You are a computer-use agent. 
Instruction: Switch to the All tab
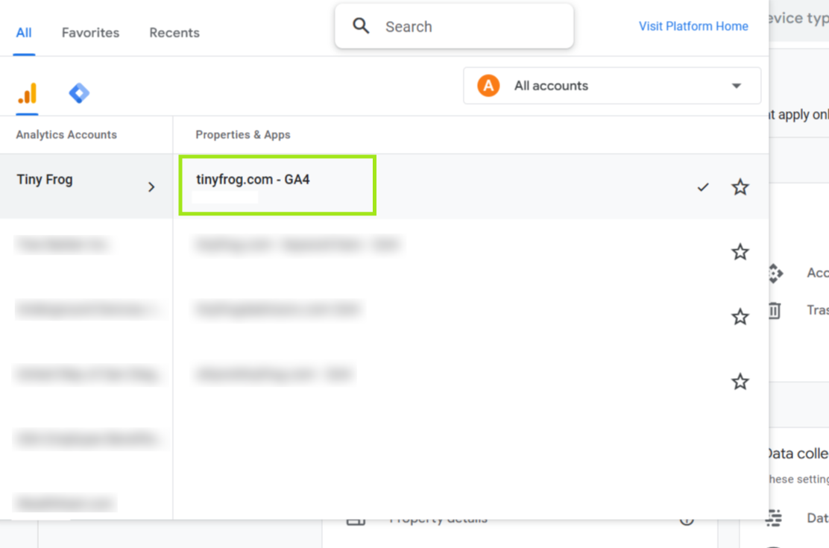click(x=24, y=33)
